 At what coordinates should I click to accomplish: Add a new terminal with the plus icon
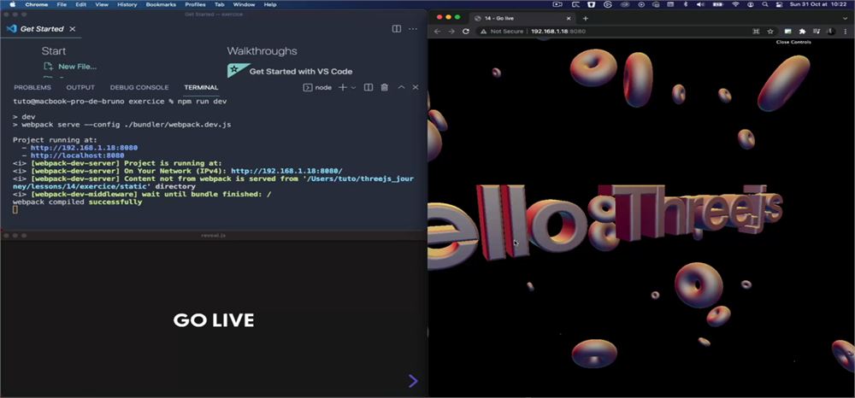coord(343,88)
